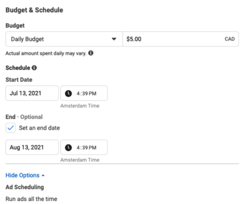
Task: Collapse options with Hide Options link
Action: pyautogui.click(x=22, y=175)
